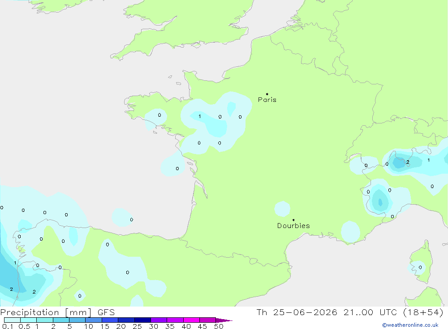Select the dark blue 20 mm legend swatch
This screenshot has height=329, width=448.
click(126, 320)
